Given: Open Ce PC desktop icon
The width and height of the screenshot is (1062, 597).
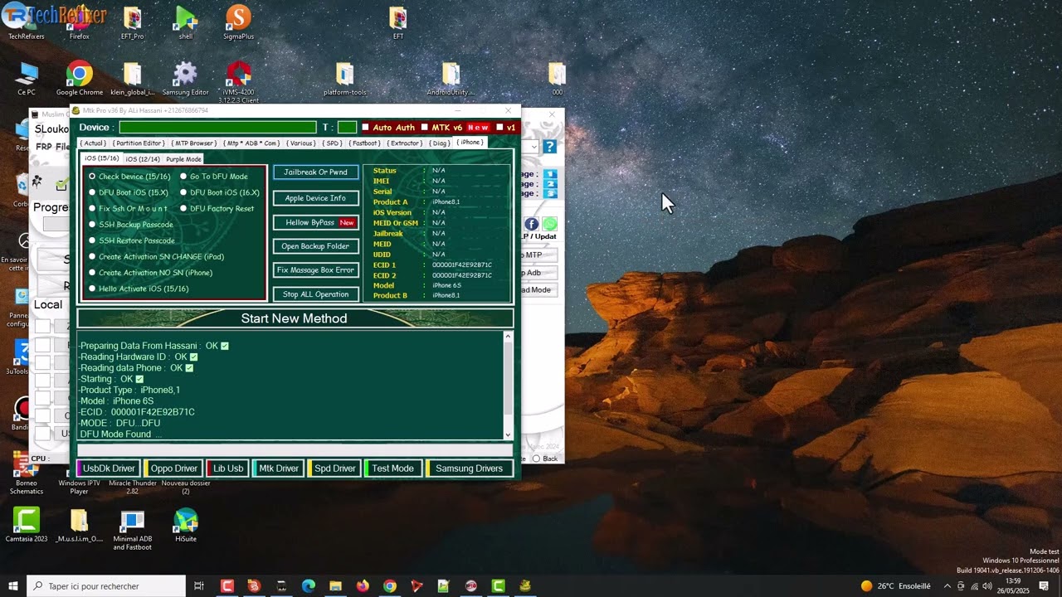Looking at the screenshot, I should (27, 79).
